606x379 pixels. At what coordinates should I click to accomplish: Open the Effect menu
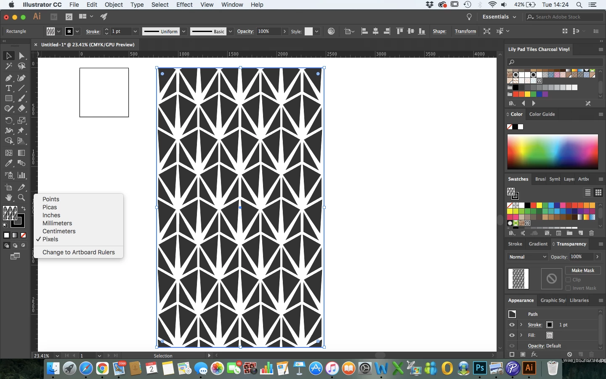click(x=184, y=5)
